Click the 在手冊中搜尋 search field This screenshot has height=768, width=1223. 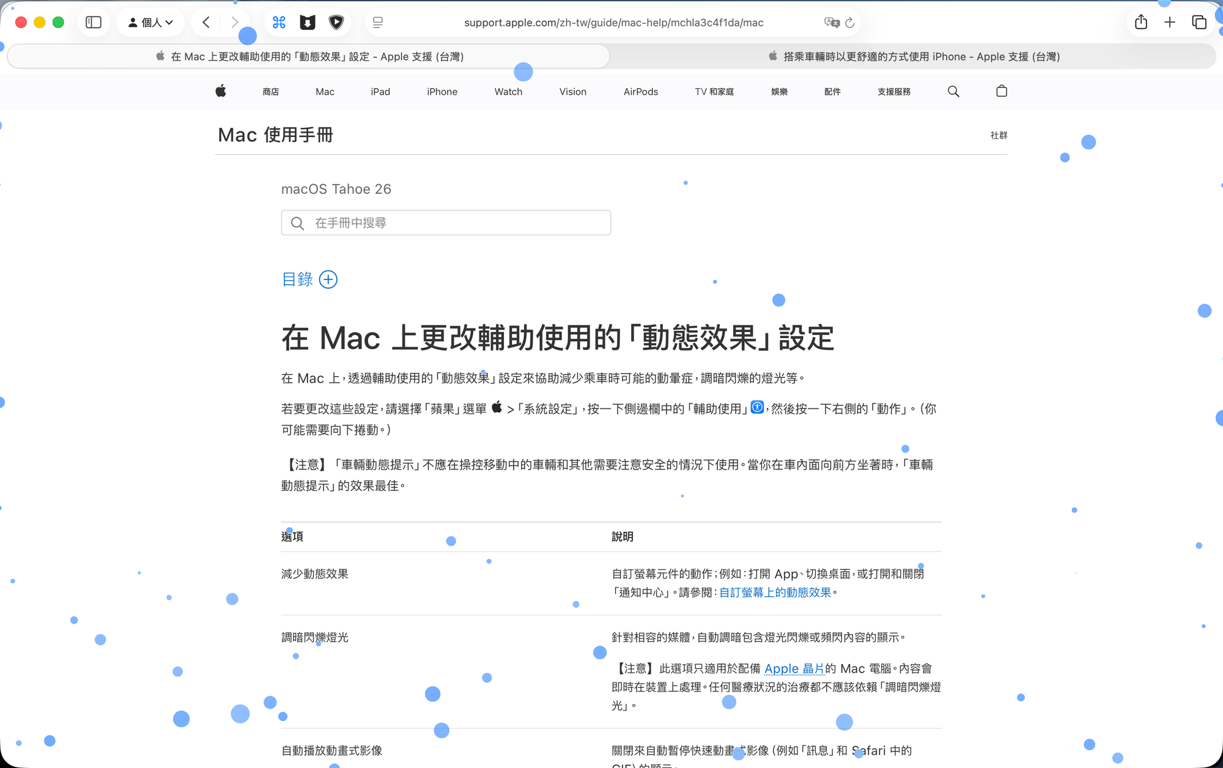(446, 223)
